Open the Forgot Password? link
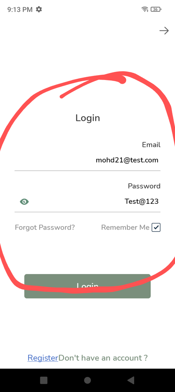Image resolution: width=175 pixels, height=392 pixels. [45, 227]
